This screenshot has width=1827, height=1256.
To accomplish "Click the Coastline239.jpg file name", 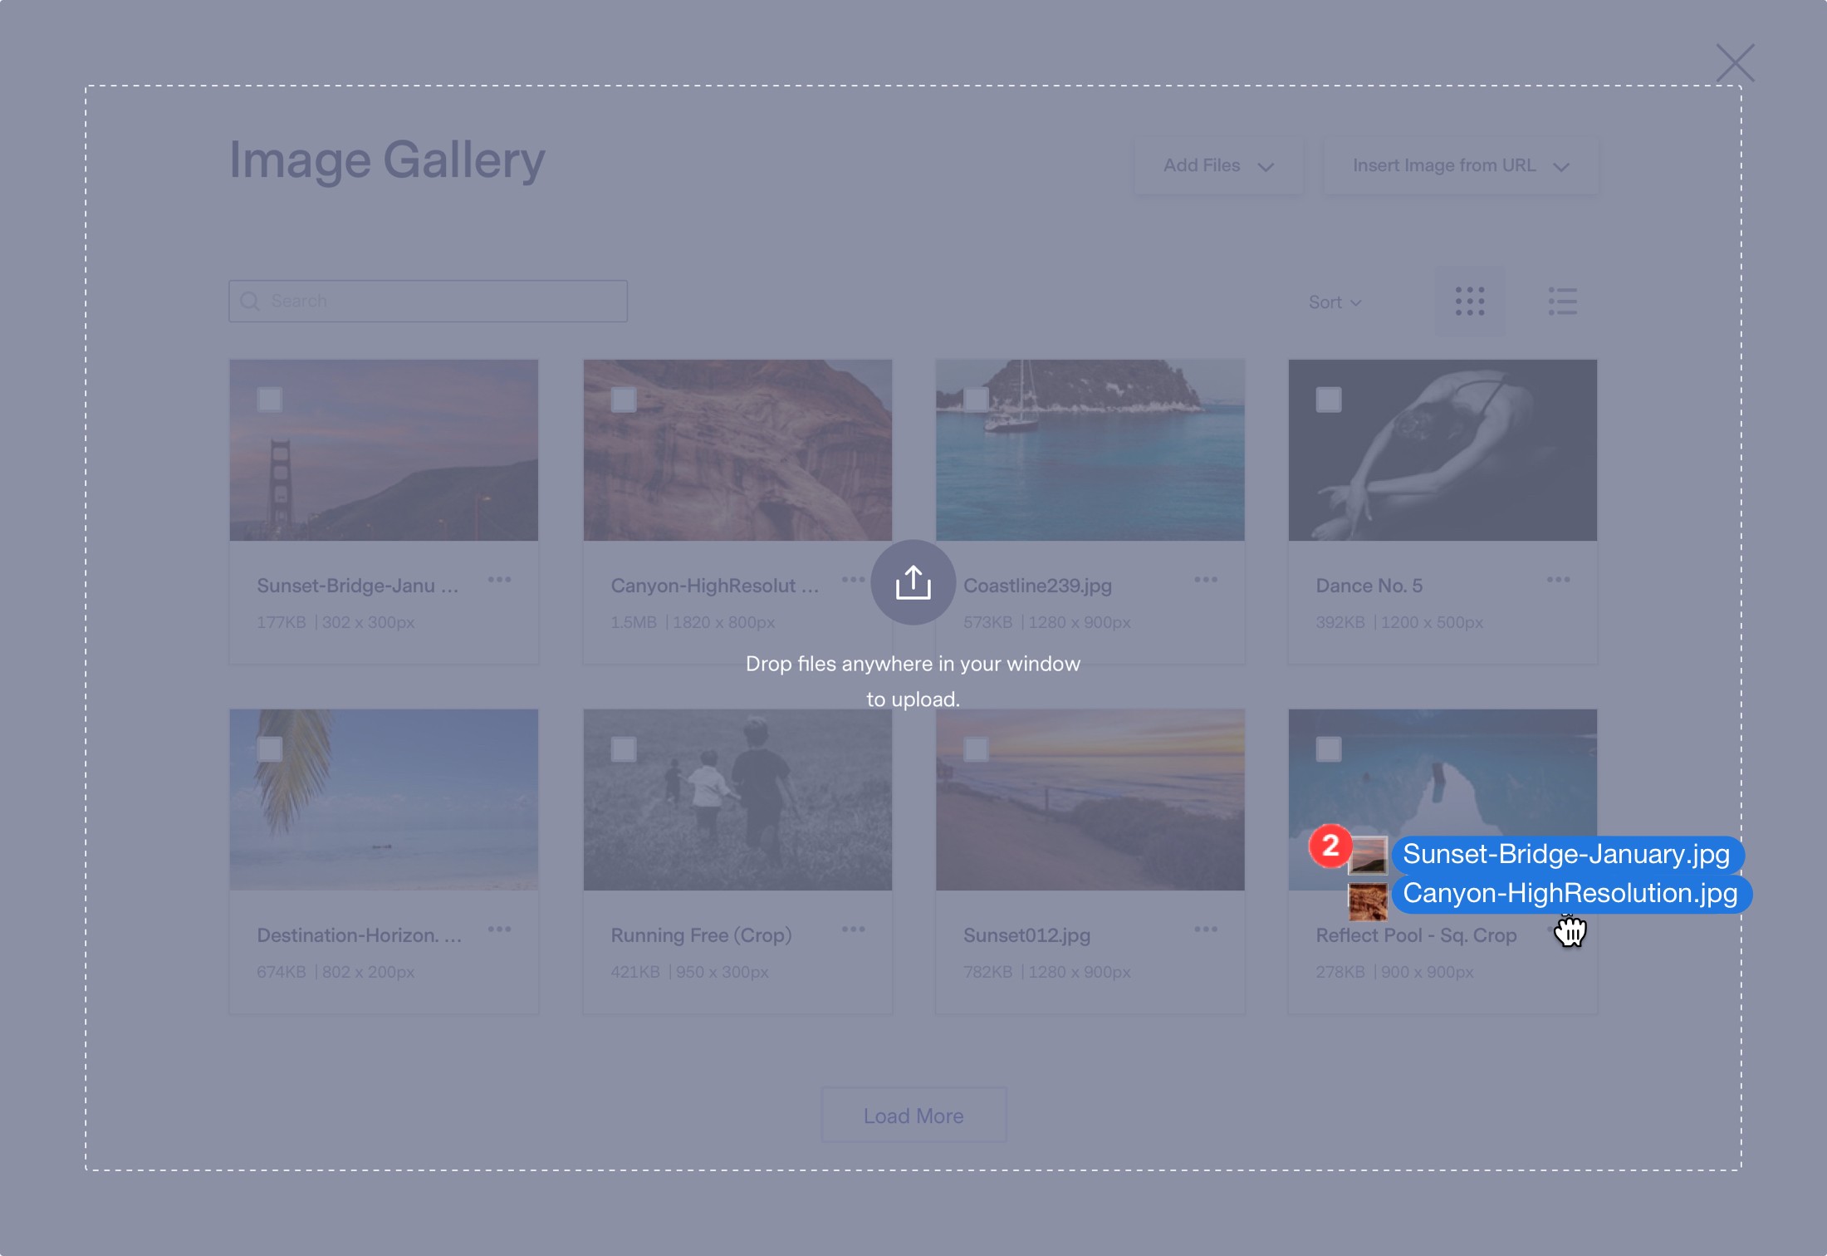I will 1037,586.
